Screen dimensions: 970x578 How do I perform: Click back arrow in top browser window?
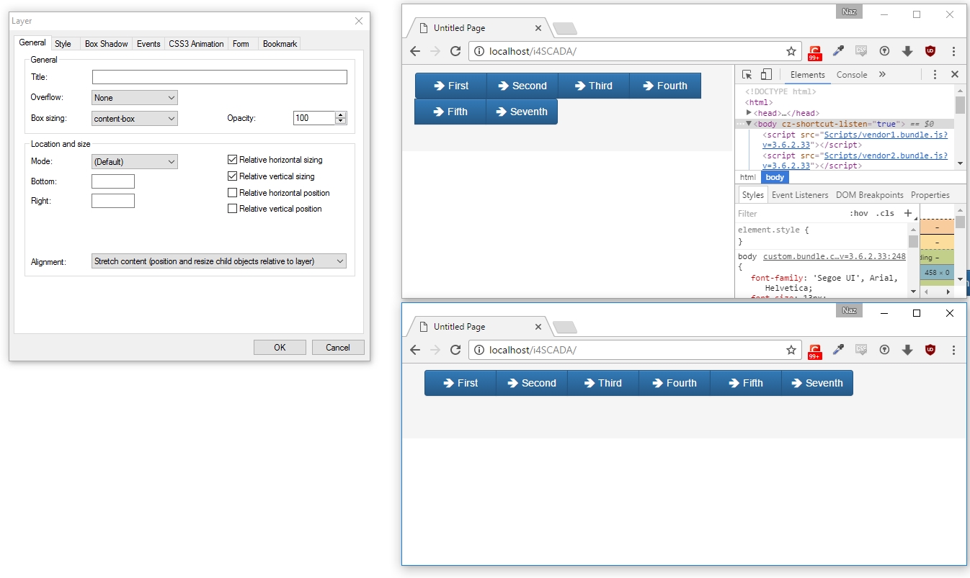tap(415, 51)
